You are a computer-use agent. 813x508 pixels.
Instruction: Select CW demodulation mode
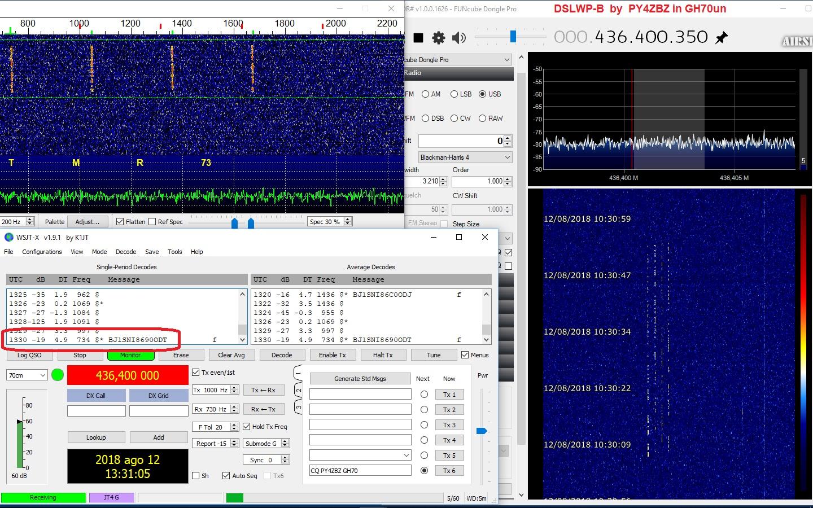pos(454,119)
